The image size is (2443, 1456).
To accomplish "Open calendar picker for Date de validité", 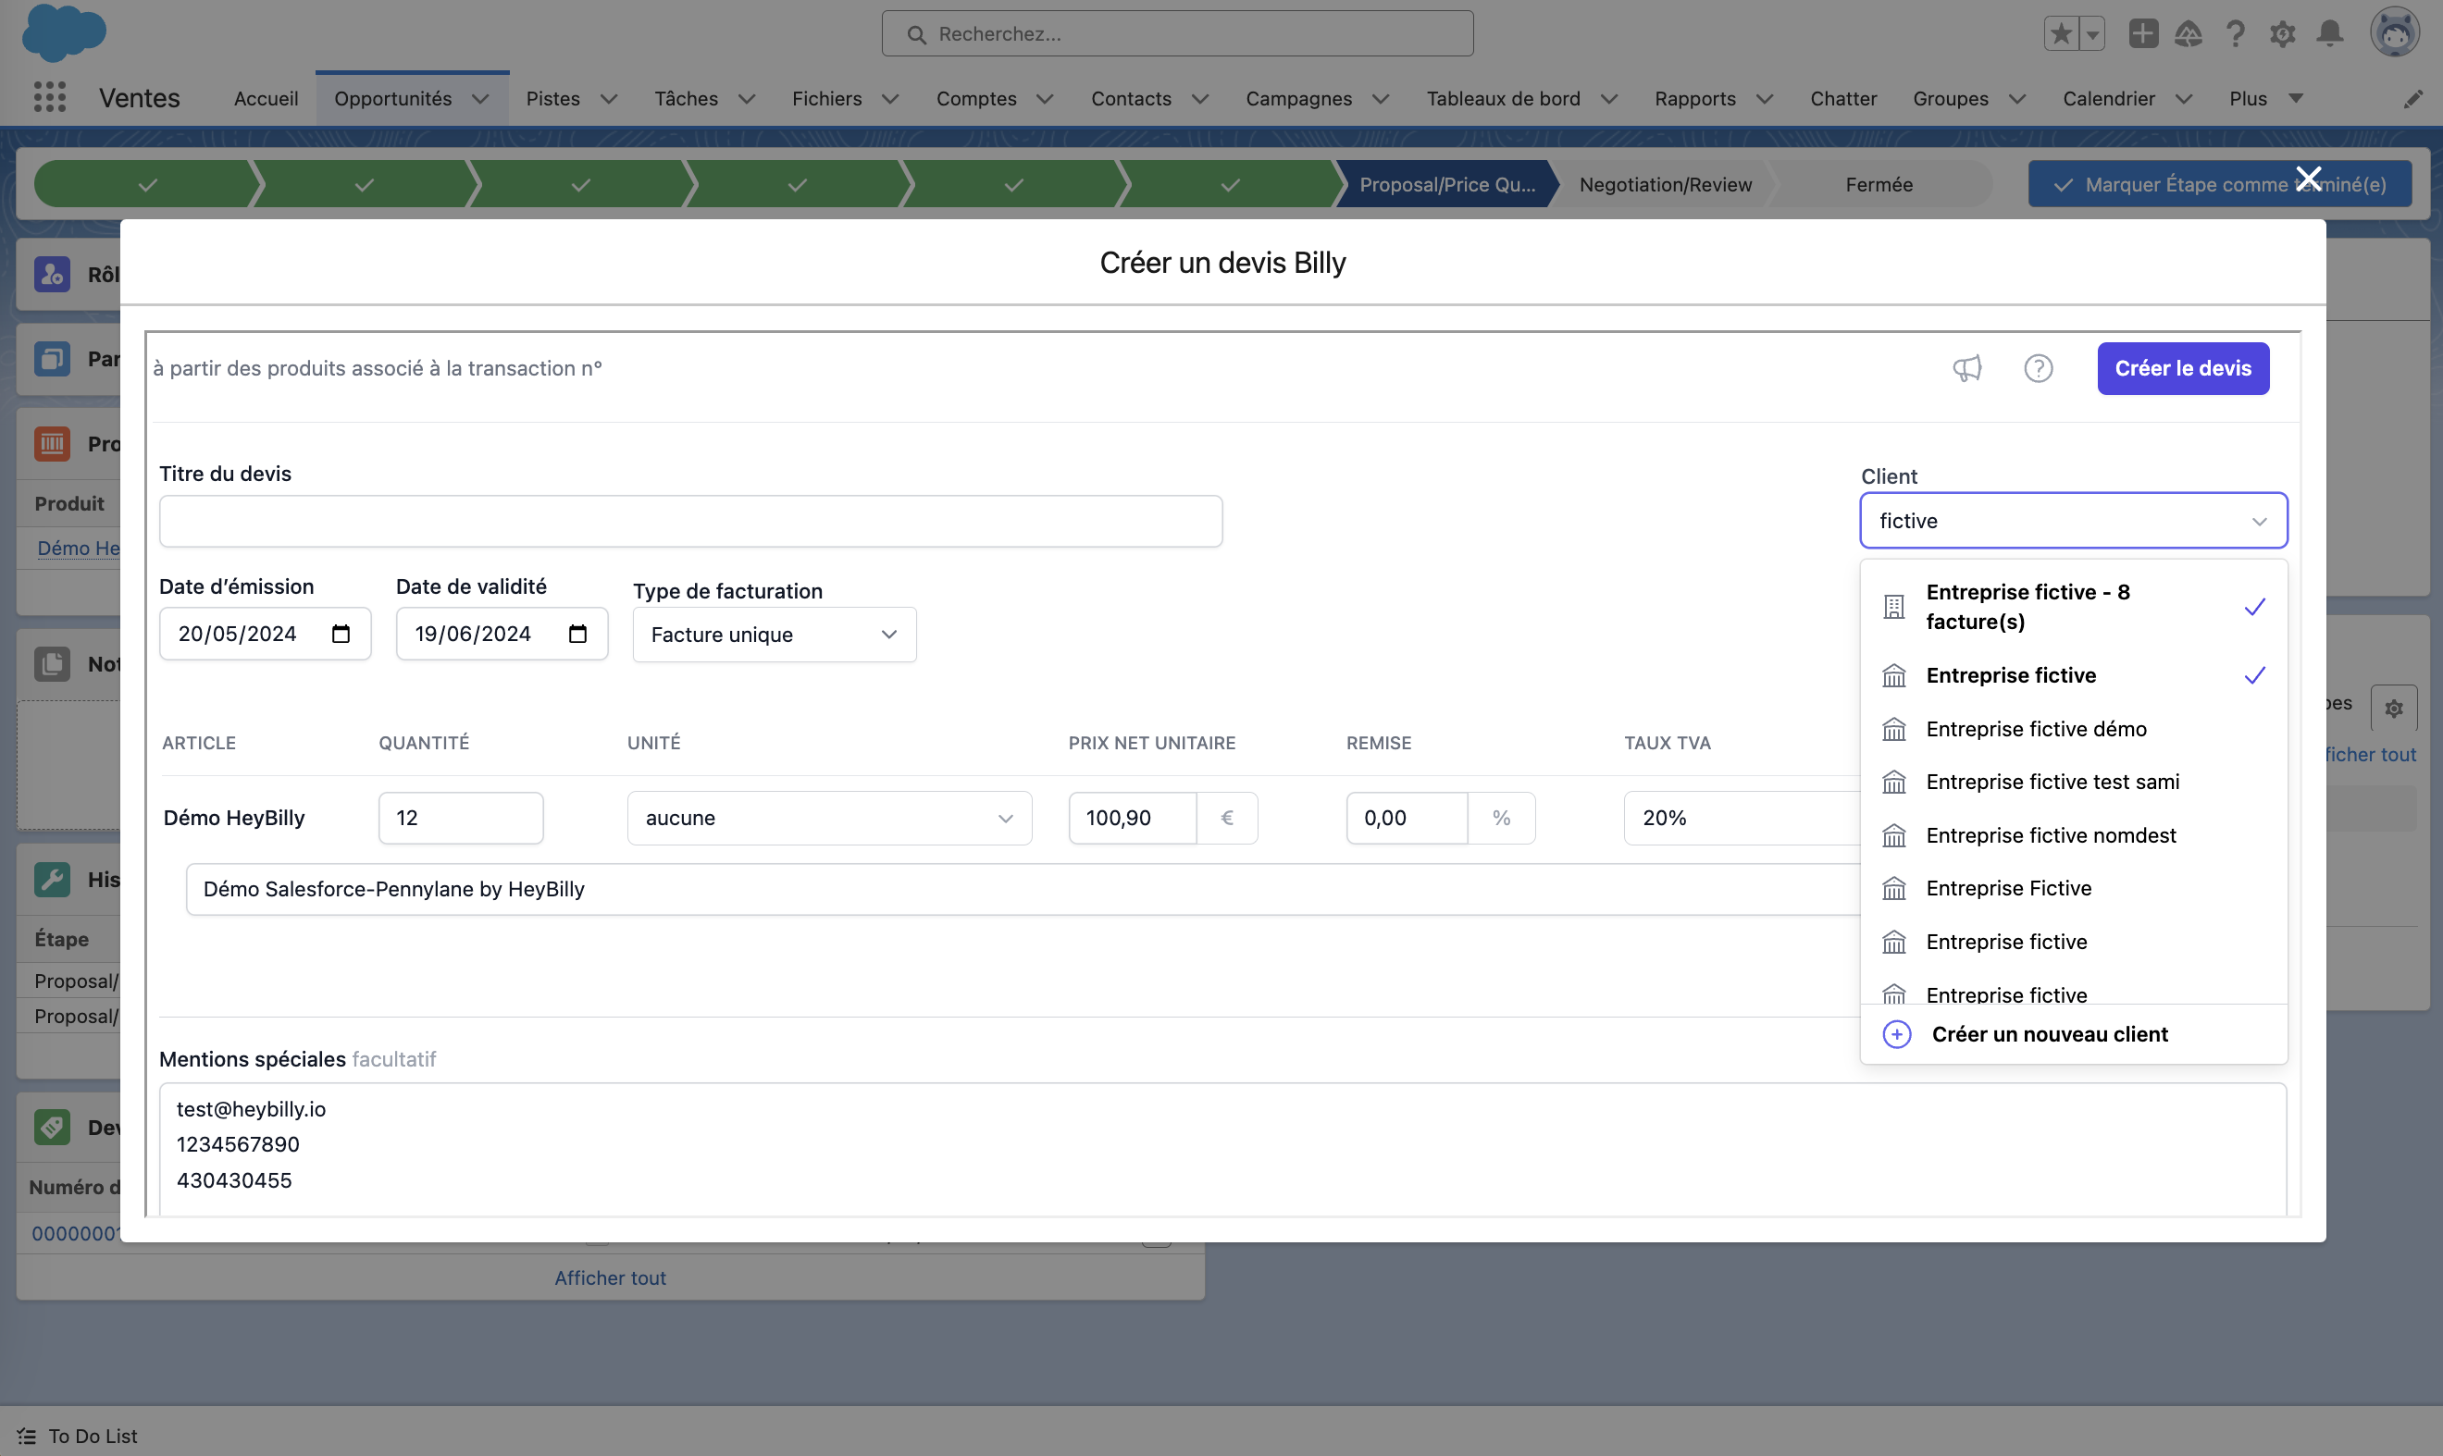I will click(577, 634).
